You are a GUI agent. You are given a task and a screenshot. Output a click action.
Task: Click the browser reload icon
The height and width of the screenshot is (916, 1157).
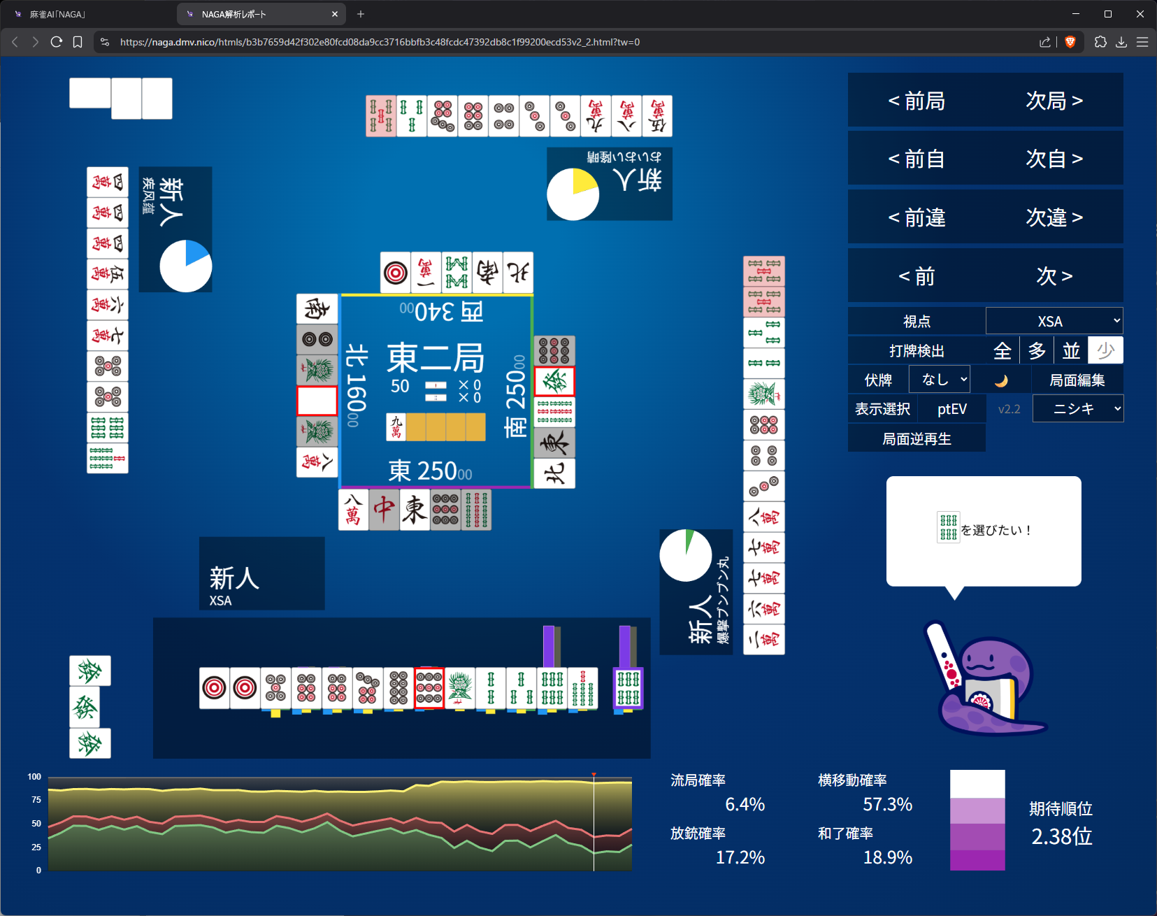(x=57, y=42)
